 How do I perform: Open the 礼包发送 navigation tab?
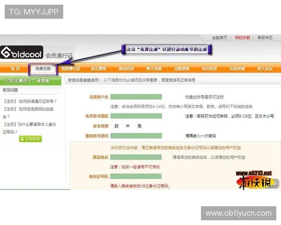tap(209, 68)
